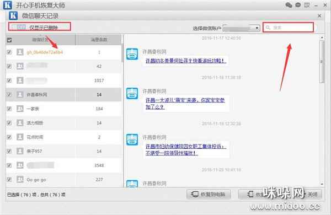The image size is (331, 215).
Task: Click avatar icon of 花点时间 contact
Action: 20,137
